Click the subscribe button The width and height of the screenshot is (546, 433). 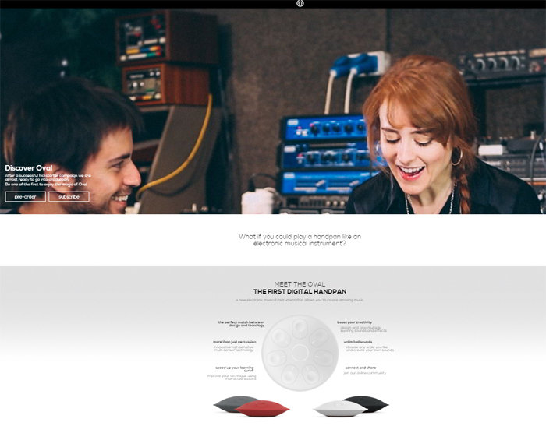tap(69, 197)
